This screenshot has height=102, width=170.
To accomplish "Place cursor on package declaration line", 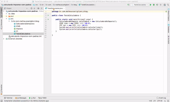I will point(70,12).
